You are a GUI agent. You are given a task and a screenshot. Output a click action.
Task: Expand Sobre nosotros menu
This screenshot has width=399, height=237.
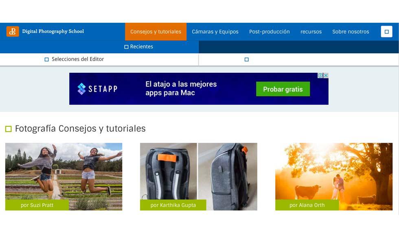(x=351, y=32)
